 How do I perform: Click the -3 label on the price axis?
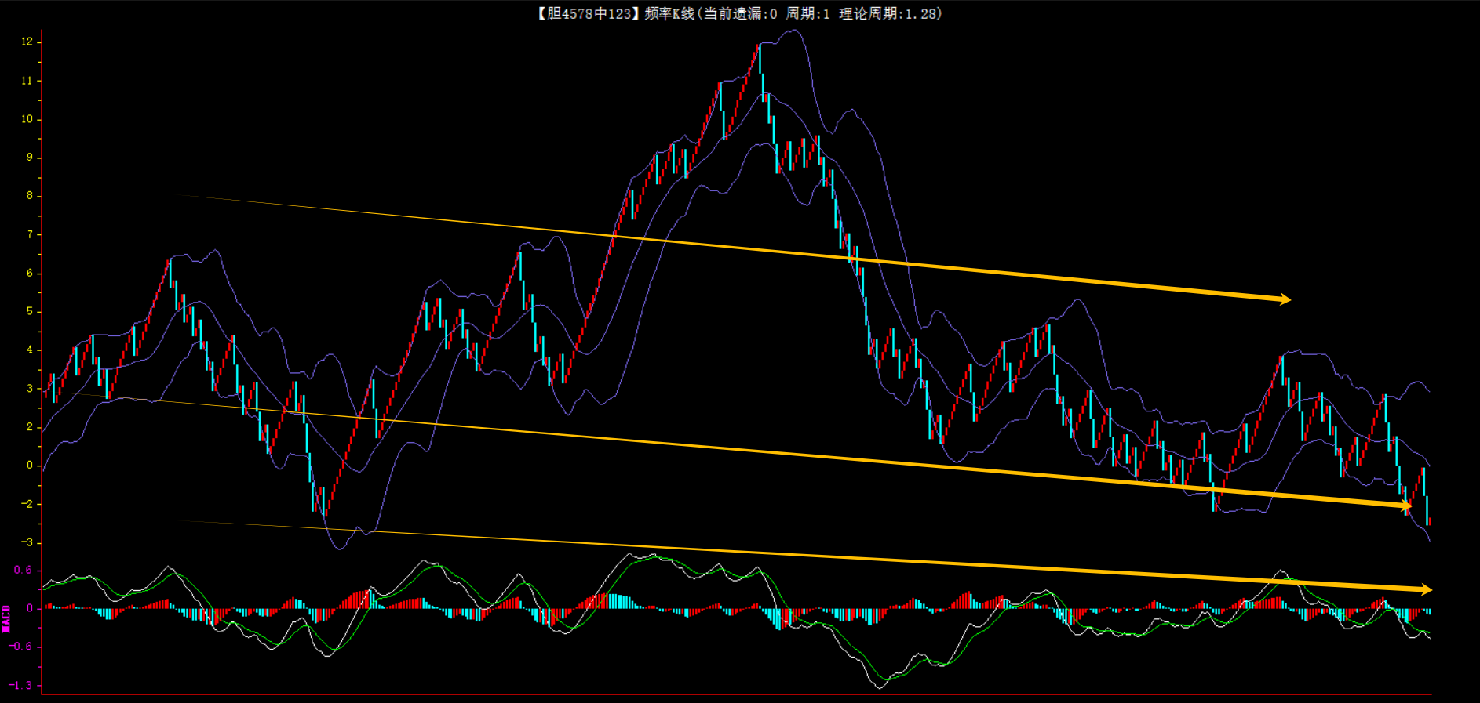(27, 542)
